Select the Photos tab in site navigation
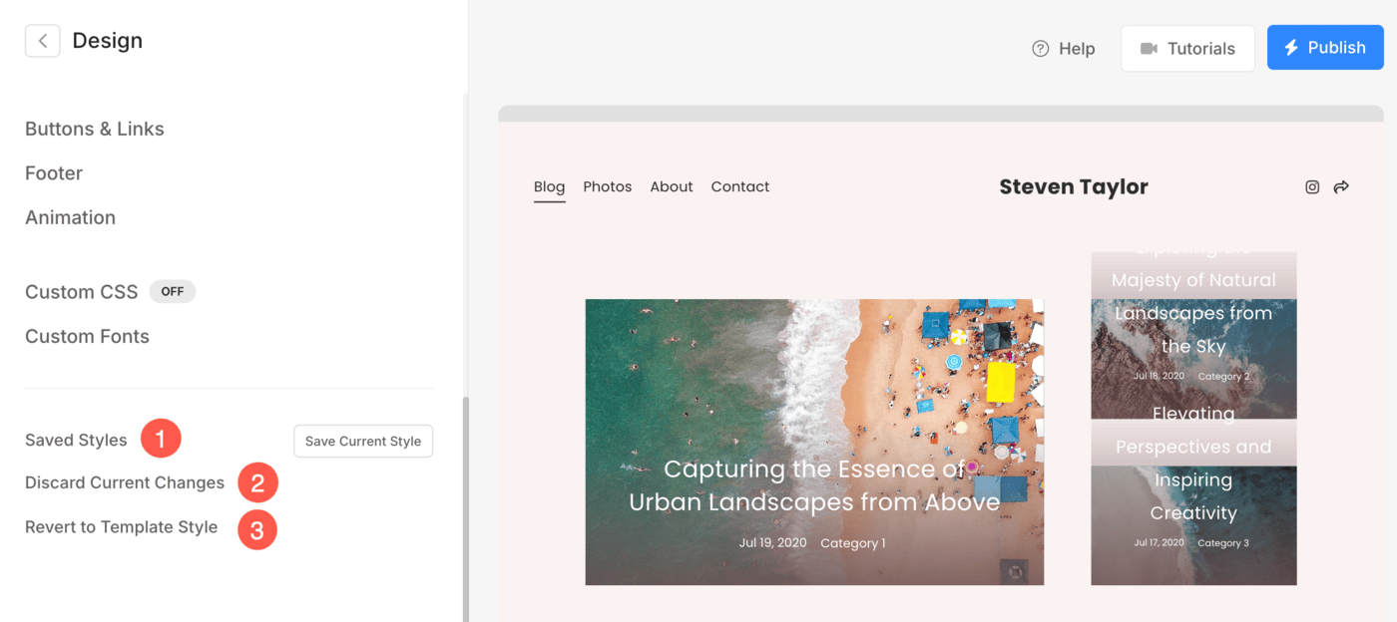1397x622 pixels. coord(608,186)
